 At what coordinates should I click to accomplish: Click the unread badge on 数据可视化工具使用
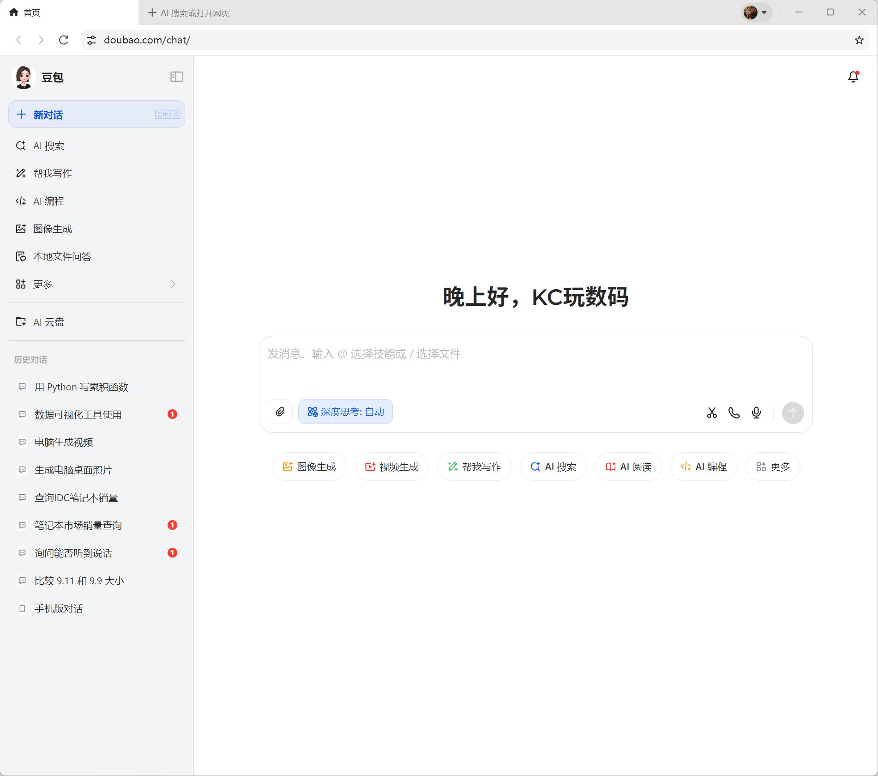coord(172,414)
